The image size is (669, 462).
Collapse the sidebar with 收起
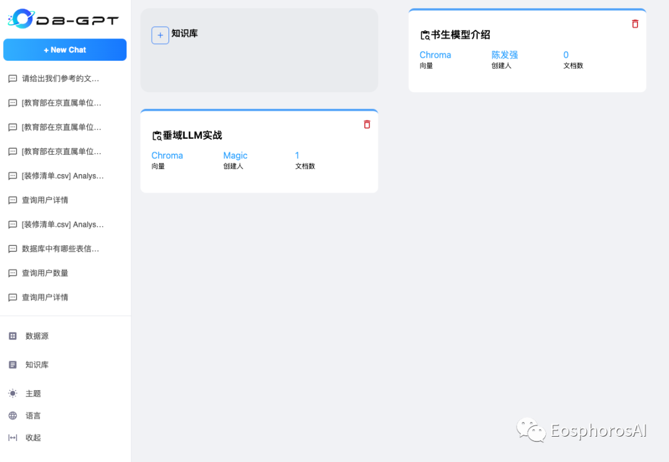33,438
